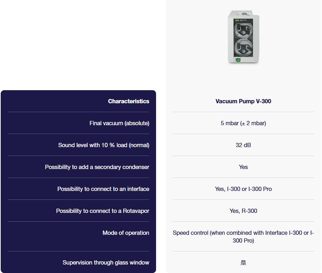Image resolution: width=322 pixels, height=273 pixels.
Task: Select the Yes, R-300 value cell
Action: pos(243,211)
